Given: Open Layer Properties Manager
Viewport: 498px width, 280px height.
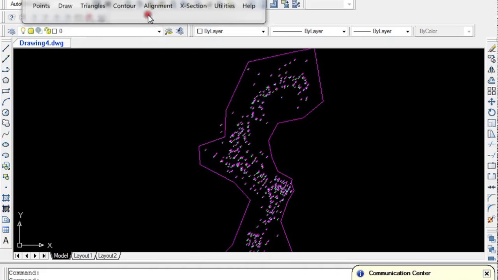Looking at the screenshot, I should tap(11, 31).
